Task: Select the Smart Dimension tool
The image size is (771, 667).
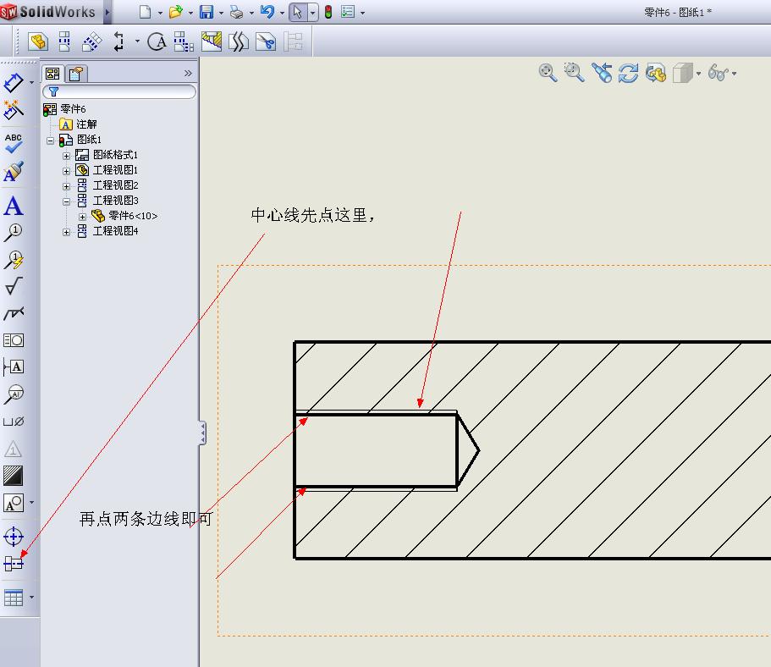Action: [x=14, y=83]
